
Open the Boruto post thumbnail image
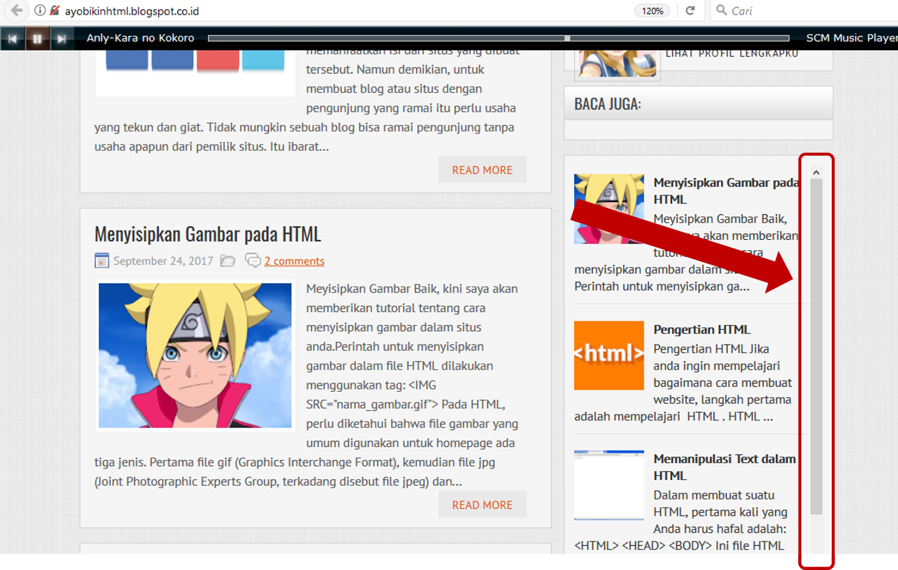pos(195,355)
